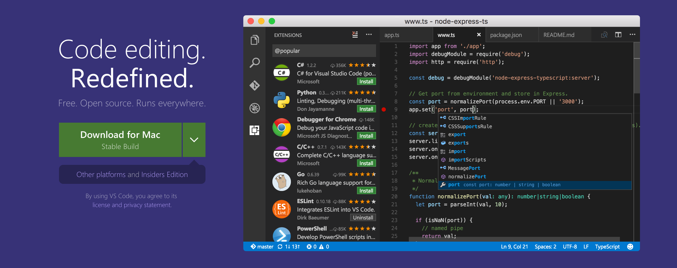
Task: Click the Chrome debugger extension logo
Action: 282,127
